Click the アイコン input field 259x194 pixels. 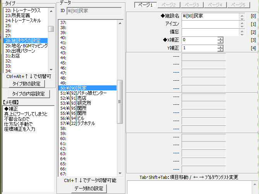(210, 24)
